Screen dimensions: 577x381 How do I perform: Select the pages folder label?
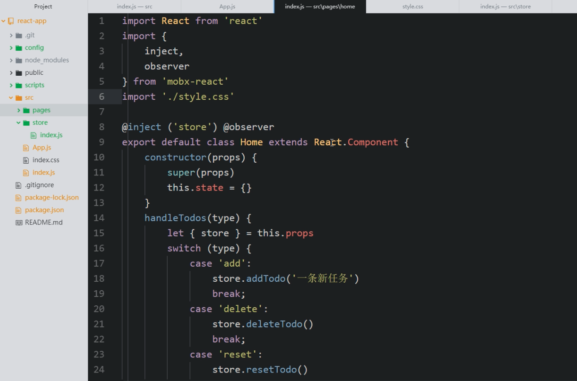click(x=41, y=110)
